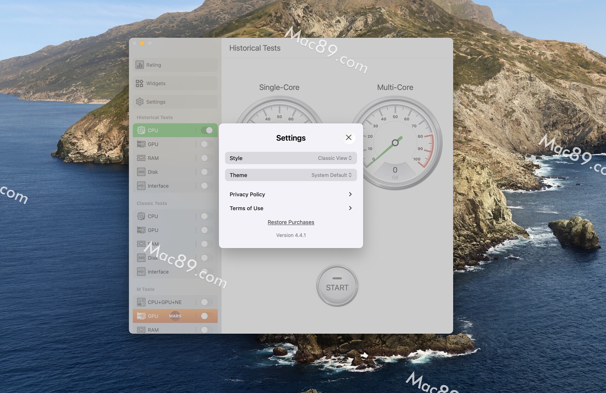
Task: Click the Classic Tests CPU chip icon
Action: 141,216
